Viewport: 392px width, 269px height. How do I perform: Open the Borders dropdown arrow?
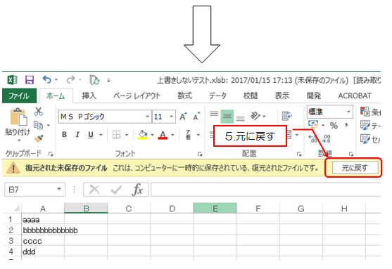coord(127,135)
